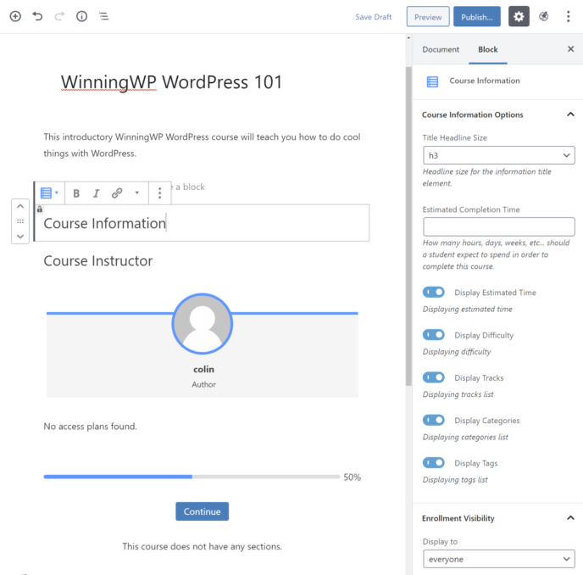Click the Course Information heading text
This screenshot has height=575, width=583.
tap(104, 223)
